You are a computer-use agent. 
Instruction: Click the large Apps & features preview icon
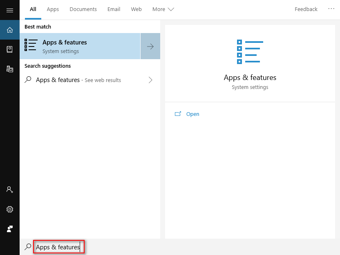250,52
